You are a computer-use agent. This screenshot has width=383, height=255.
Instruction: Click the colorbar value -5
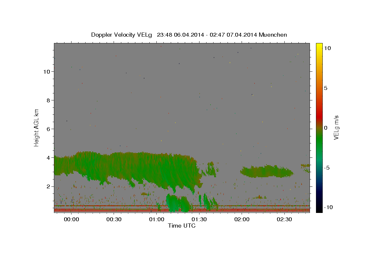pyautogui.click(x=327, y=168)
